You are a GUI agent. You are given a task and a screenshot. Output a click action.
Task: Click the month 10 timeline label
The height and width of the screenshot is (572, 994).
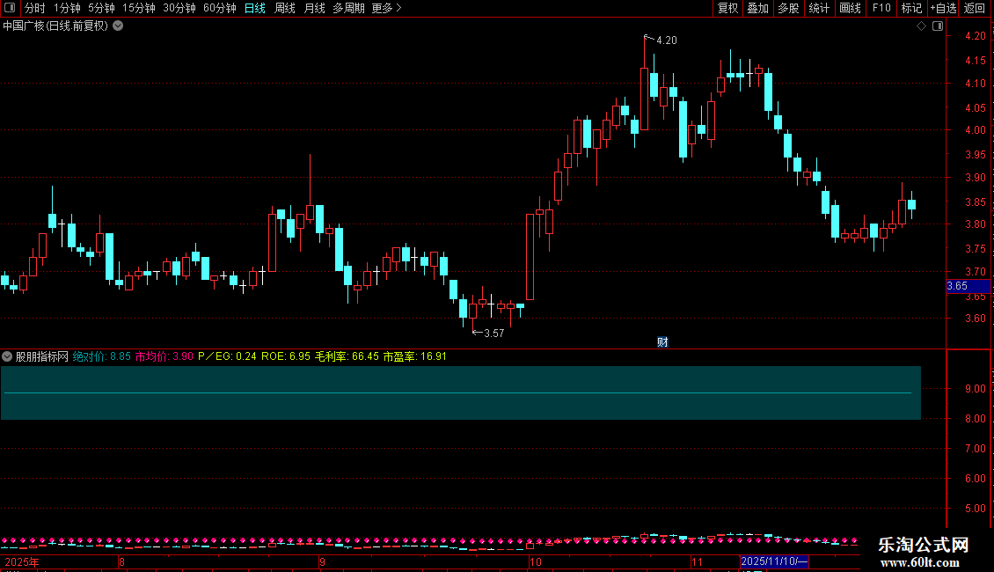(536, 561)
